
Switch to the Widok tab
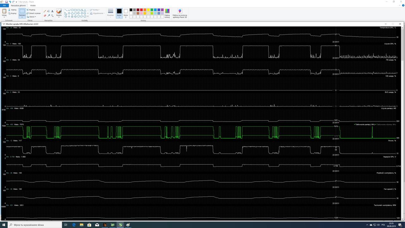point(33,5)
